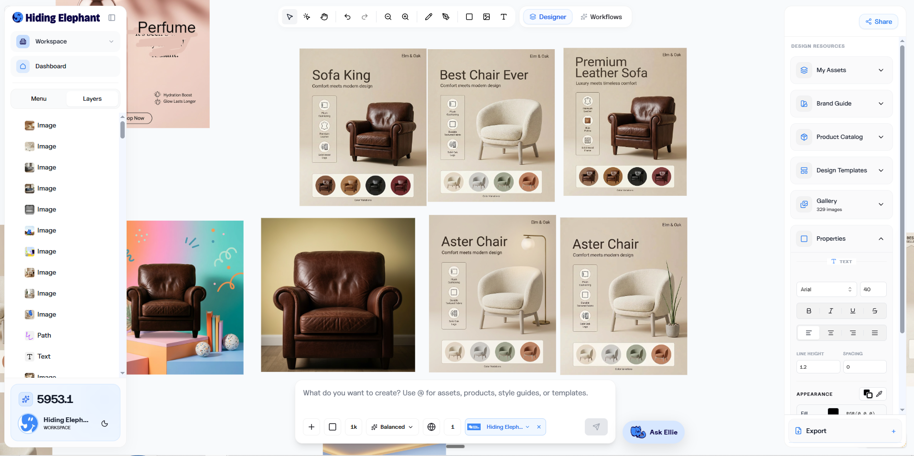Click the Share button

878,21
